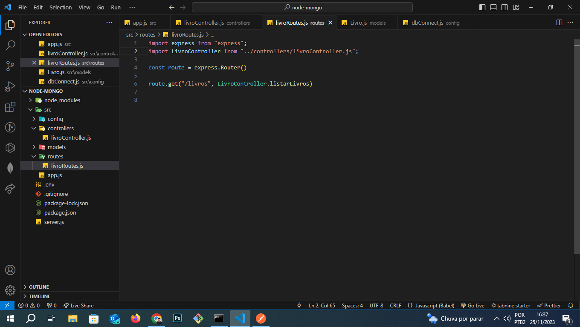This screenshot has width=580, height=327.
Task: Go forward with the right arrow in title bar
Action: (183, 7)
